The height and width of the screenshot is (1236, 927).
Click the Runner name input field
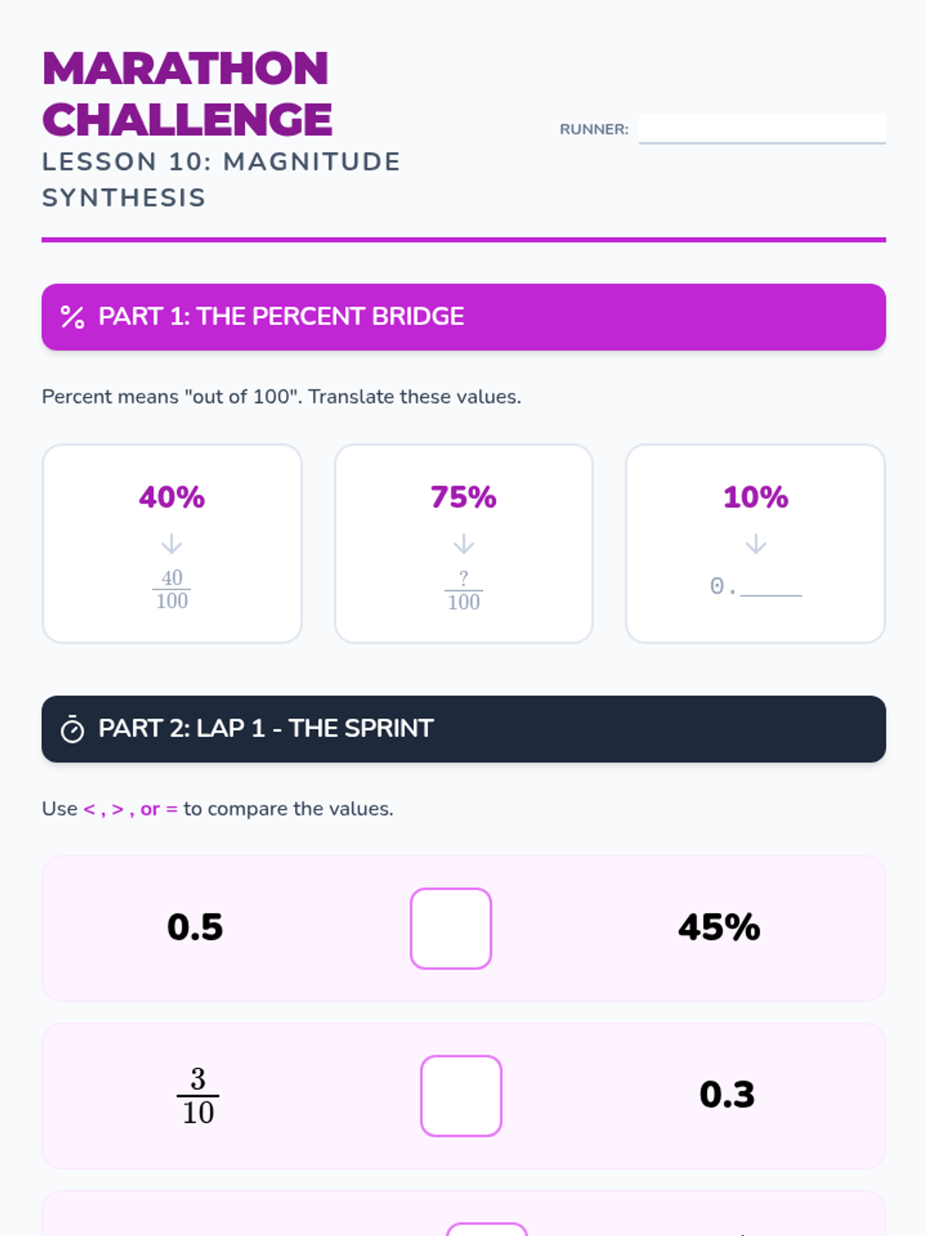pos(762,128)
